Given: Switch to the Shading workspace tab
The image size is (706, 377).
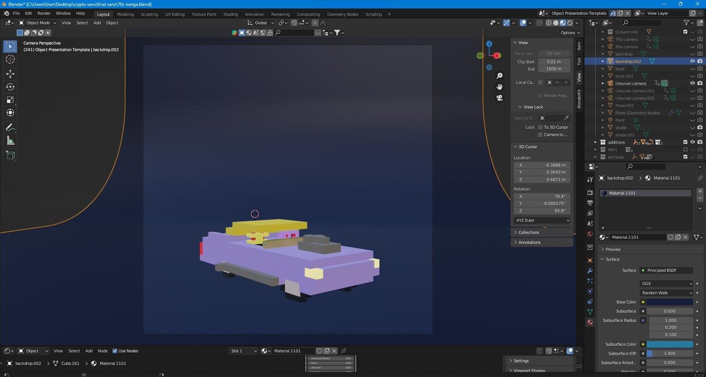Looking at the screenshot, I should click(231, 14).
